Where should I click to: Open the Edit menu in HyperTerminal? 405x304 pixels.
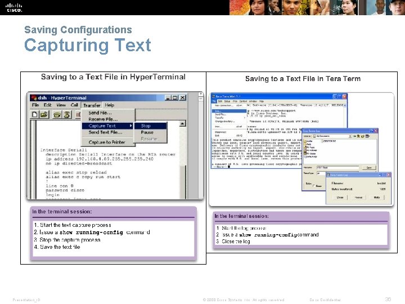coord(47,105)
